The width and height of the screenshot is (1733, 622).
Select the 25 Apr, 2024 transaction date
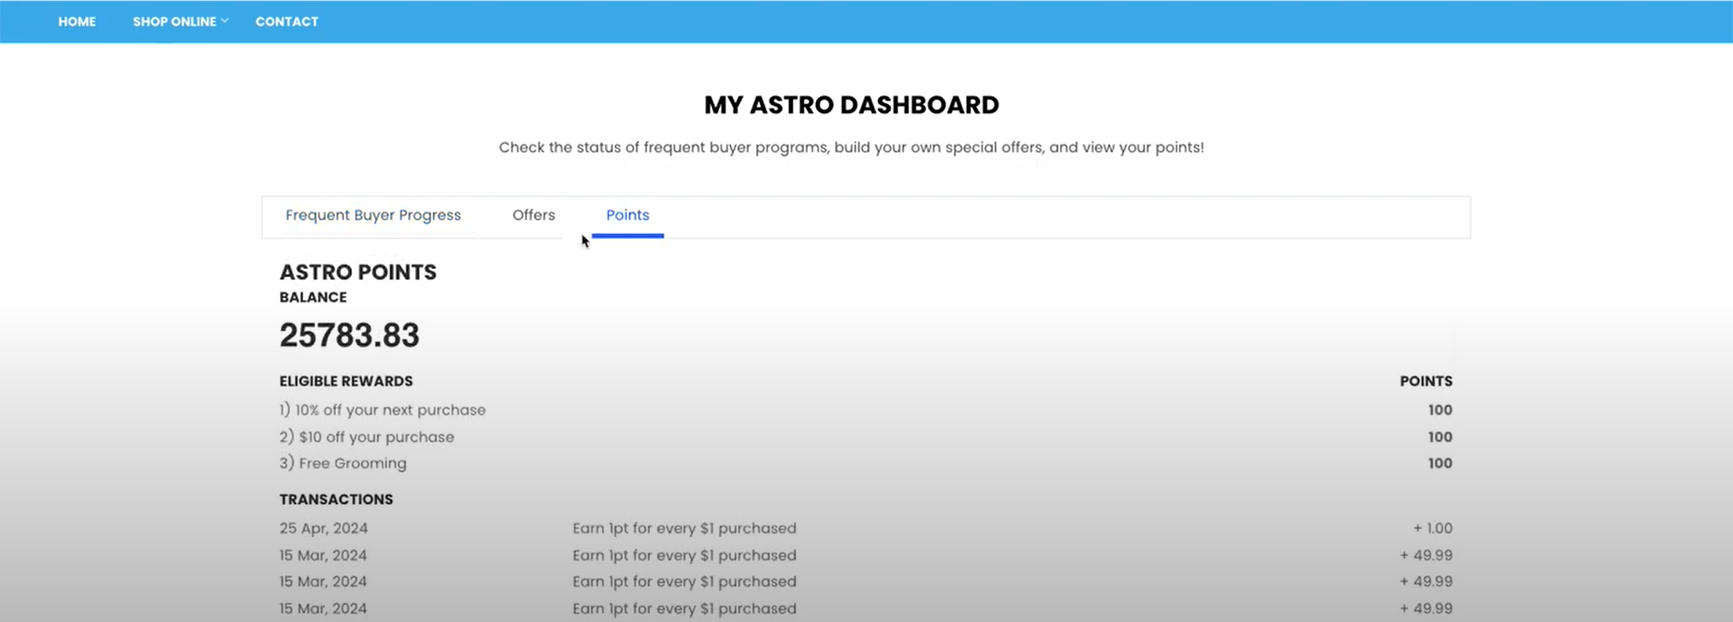pyautogui.click(x=323, y=528)
